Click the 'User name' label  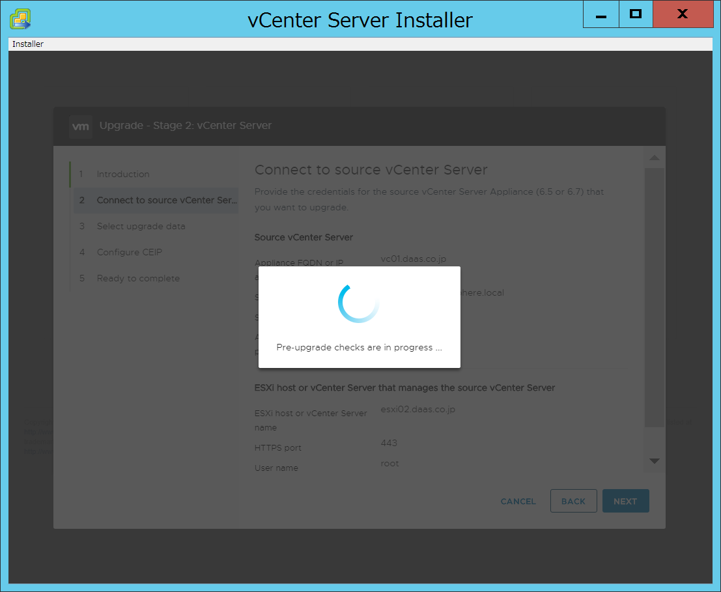(276, 468)
